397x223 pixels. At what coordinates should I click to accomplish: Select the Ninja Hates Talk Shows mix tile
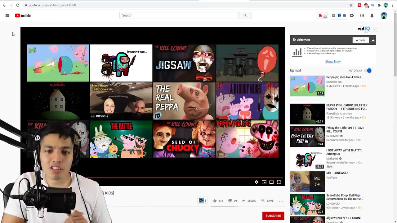pos(121,101)
